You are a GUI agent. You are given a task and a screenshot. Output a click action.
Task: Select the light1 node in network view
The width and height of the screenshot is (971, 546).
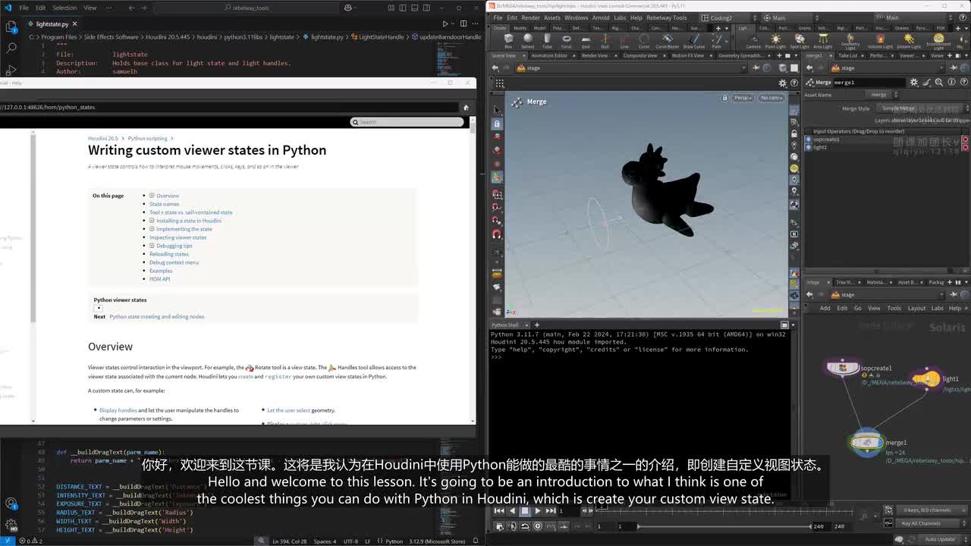click(926, 378)
